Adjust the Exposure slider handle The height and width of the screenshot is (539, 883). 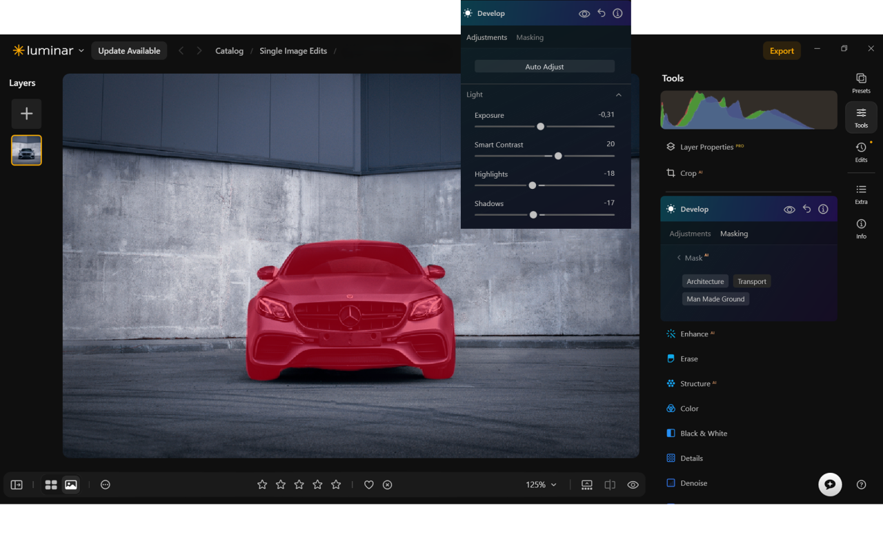coord(541,126)
